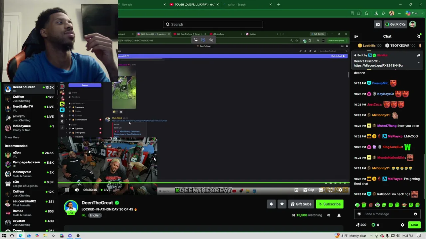
Task: Switch to twitch - Search tab
Action: pyautogui.click(x=247, y=5)
